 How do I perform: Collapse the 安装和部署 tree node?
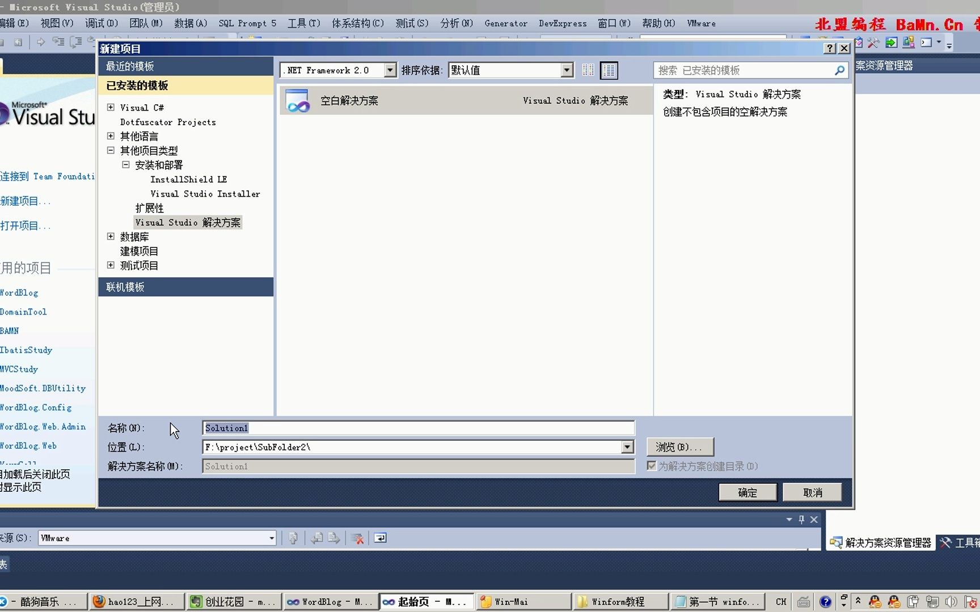coord(126,165)
